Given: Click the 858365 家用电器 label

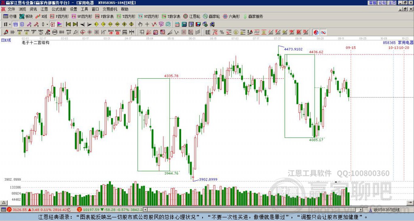Looking at the screenshot, I should tap(398, 42).
